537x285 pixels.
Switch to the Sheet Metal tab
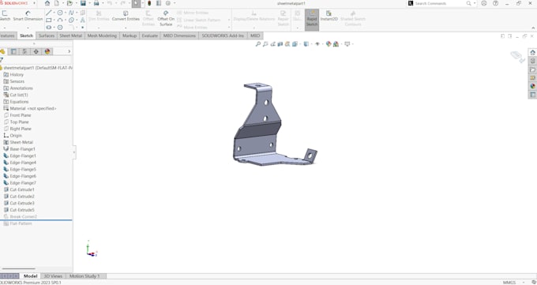[71, 36]
